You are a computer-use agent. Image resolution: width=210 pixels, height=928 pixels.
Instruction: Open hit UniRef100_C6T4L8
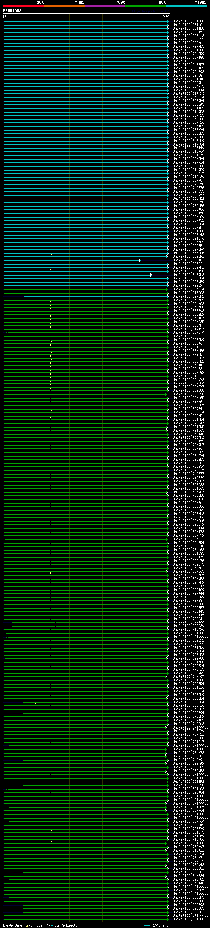tap(188, 28)
